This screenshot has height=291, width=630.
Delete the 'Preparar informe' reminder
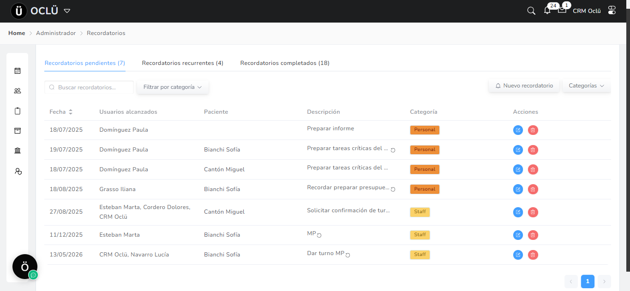(x=533, y=130)
